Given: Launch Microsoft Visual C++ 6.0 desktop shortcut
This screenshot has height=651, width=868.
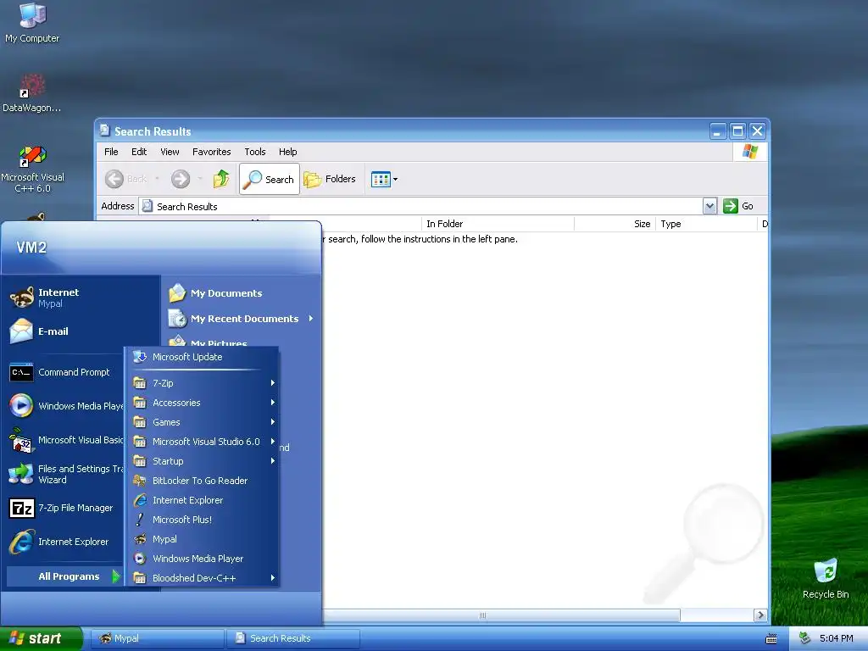Looking at the screenshot, I should (x=32, y=169).
